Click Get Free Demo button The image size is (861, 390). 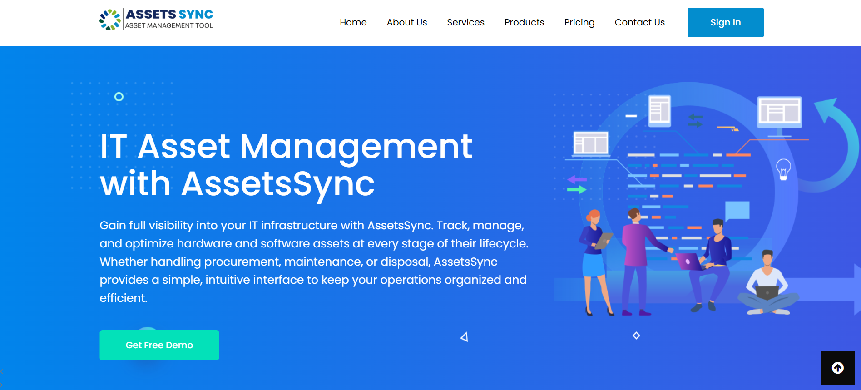tap(159, 345)
